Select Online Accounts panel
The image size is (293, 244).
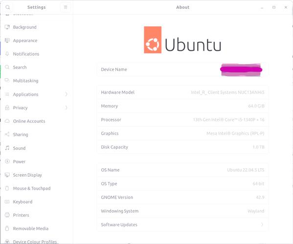pyautogui.click(x=36, y=121)
